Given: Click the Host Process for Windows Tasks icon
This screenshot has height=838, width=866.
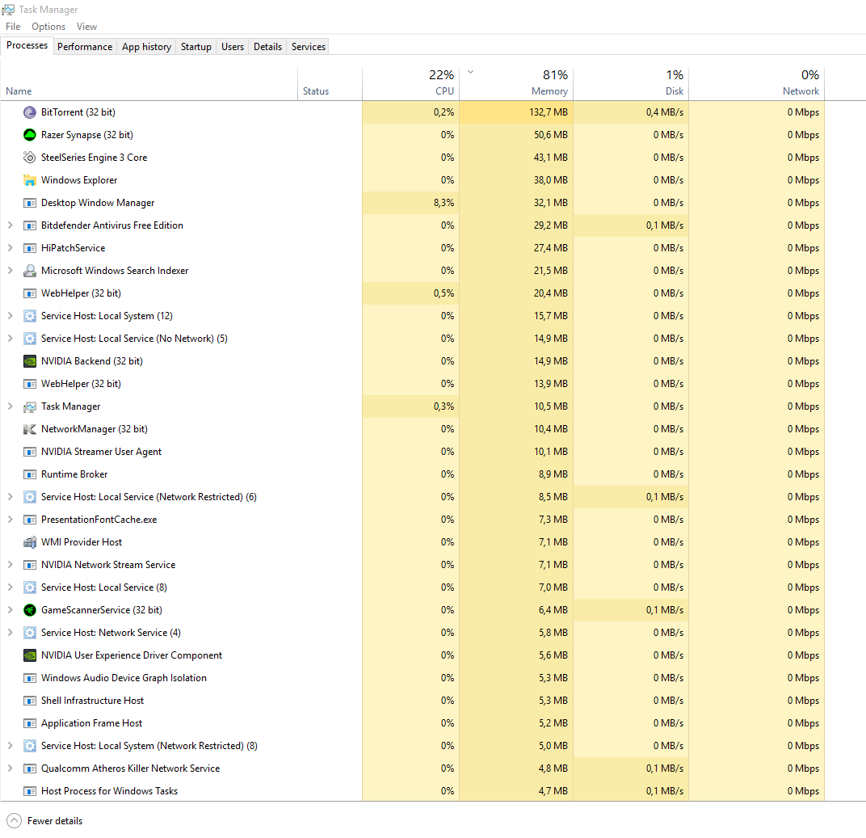Looking at the screenshot, I should [x=30, y=792].
